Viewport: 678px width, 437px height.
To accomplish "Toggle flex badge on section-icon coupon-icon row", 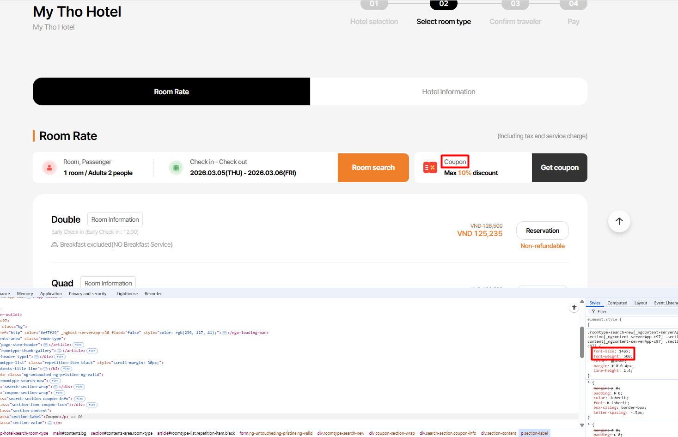I will [x=92, y=405].
